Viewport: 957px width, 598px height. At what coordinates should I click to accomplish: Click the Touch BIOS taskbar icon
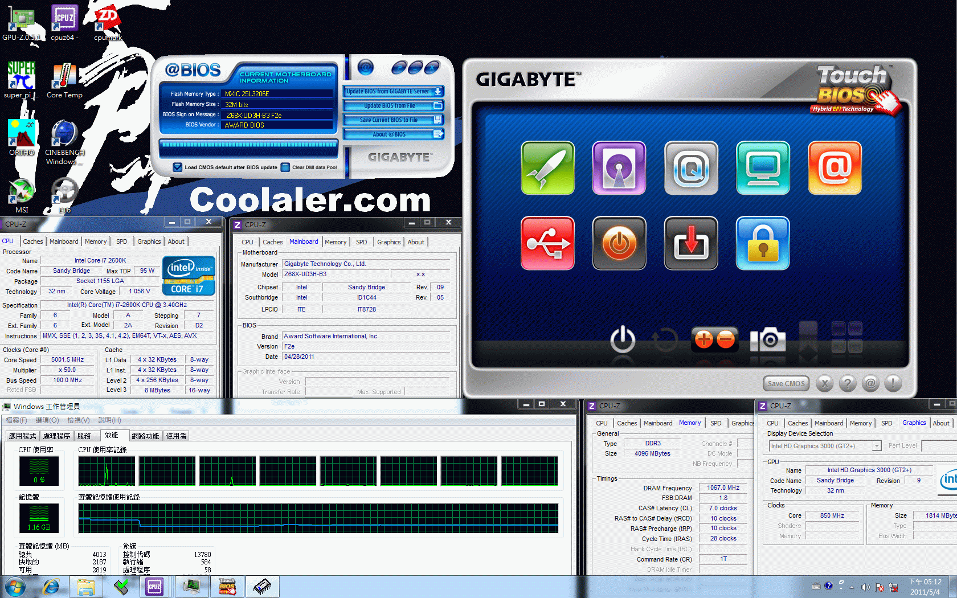[x=227, y=586]
